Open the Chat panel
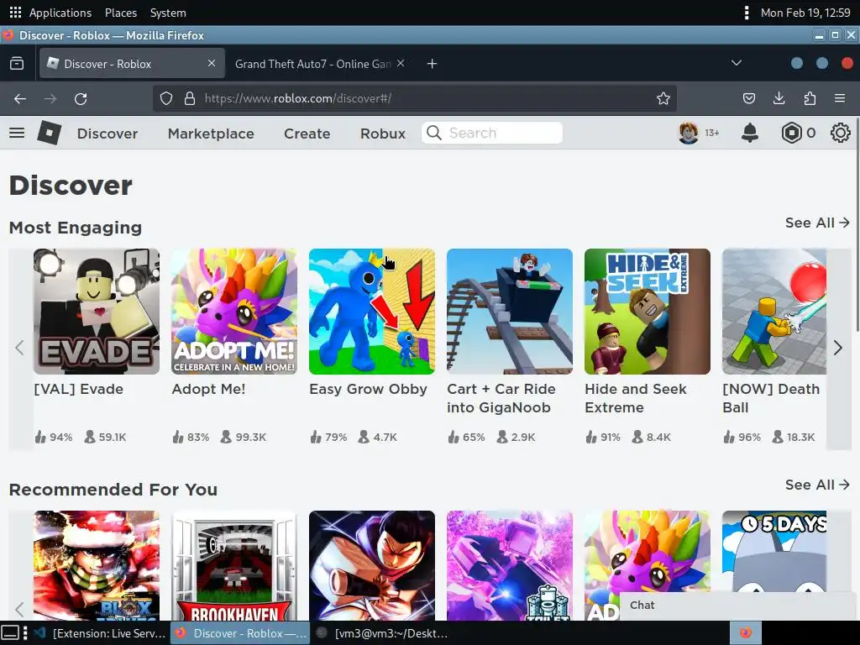The height and width of the screenshot is (645, 860). (739, 606)
